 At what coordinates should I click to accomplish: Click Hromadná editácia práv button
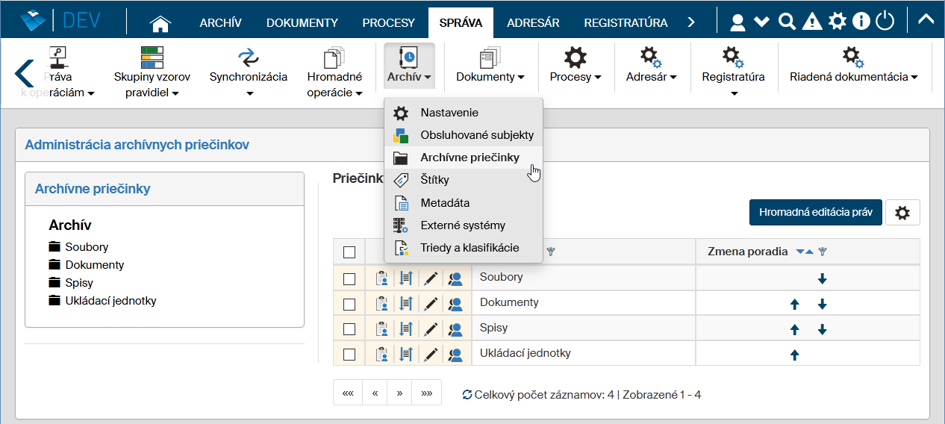(x=815, y=213)
